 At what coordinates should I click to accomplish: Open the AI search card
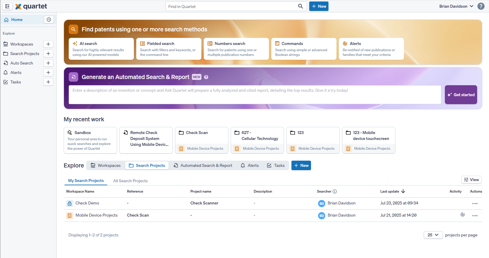click(x=101, y=49)
